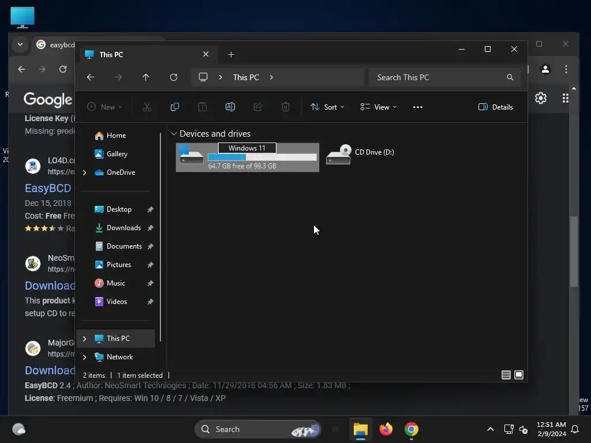Toggle the Details pane

[x=495, y=107]
